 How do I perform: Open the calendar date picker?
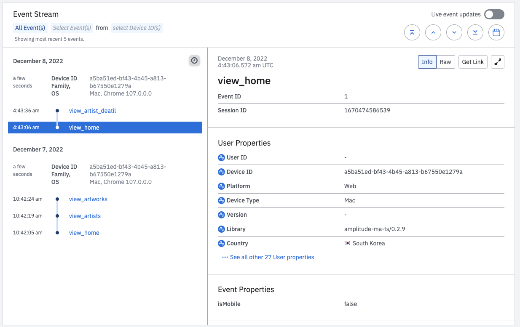tap(496, 32)
